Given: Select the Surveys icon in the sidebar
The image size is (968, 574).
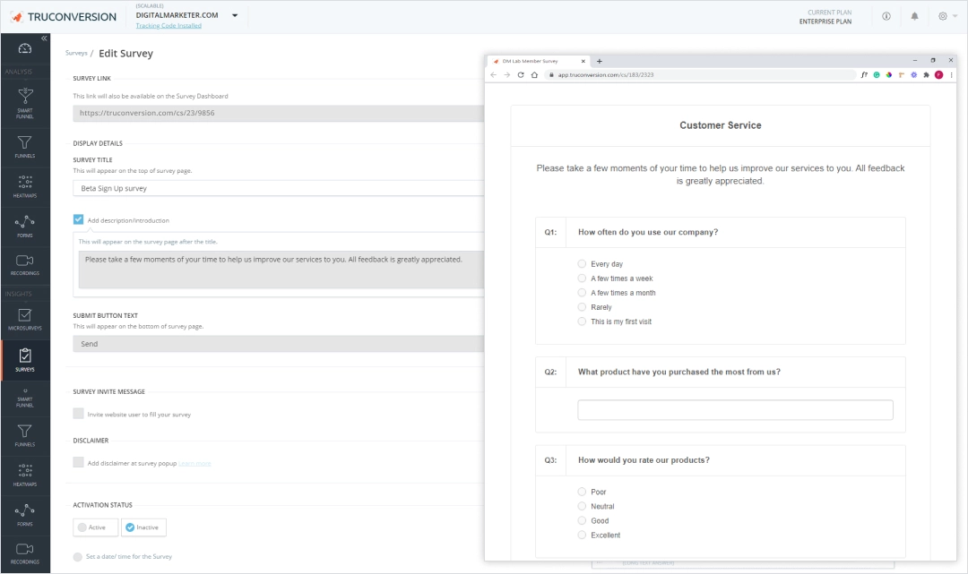Looking at the screenshot, I should point(24,359).
